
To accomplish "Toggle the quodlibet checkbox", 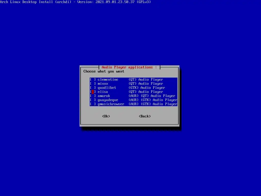I will pos(93,88).
